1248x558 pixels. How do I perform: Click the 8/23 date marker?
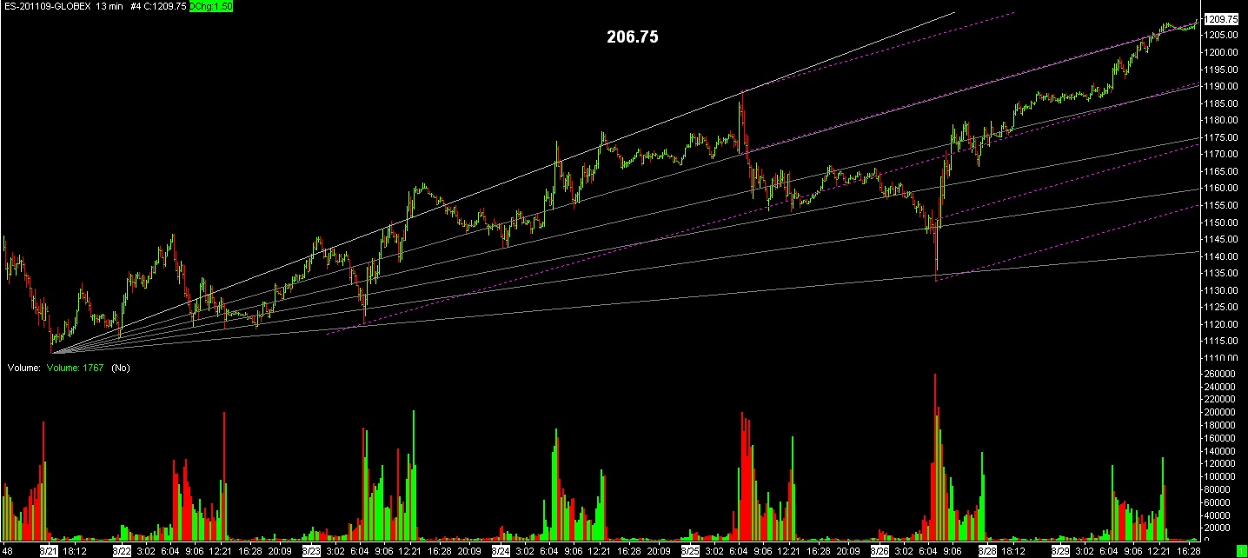coord(310,551)
